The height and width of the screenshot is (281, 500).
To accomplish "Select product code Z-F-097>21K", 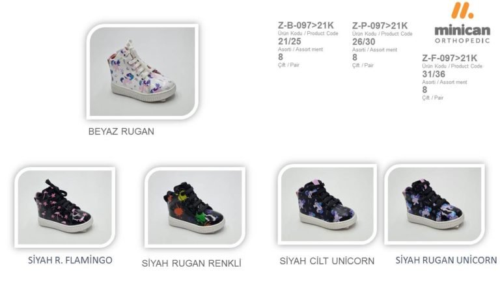I will 450,58.
